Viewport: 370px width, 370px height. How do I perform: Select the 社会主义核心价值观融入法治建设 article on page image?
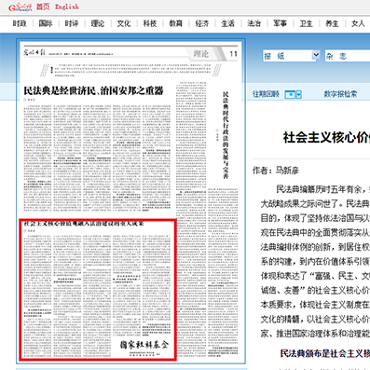tap(98, 290)
